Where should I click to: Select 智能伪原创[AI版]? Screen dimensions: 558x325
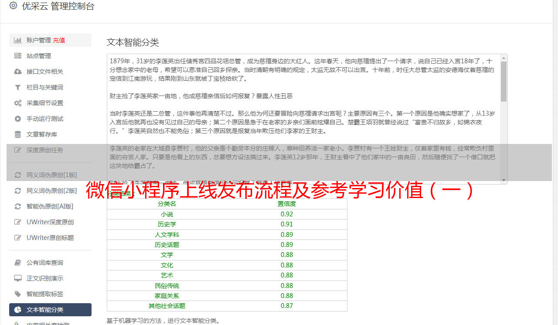(50, 206)
